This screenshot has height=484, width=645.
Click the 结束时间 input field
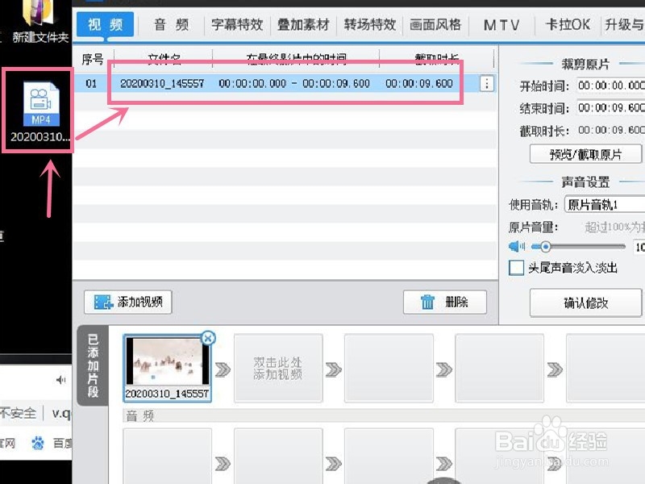pos(610,108)
